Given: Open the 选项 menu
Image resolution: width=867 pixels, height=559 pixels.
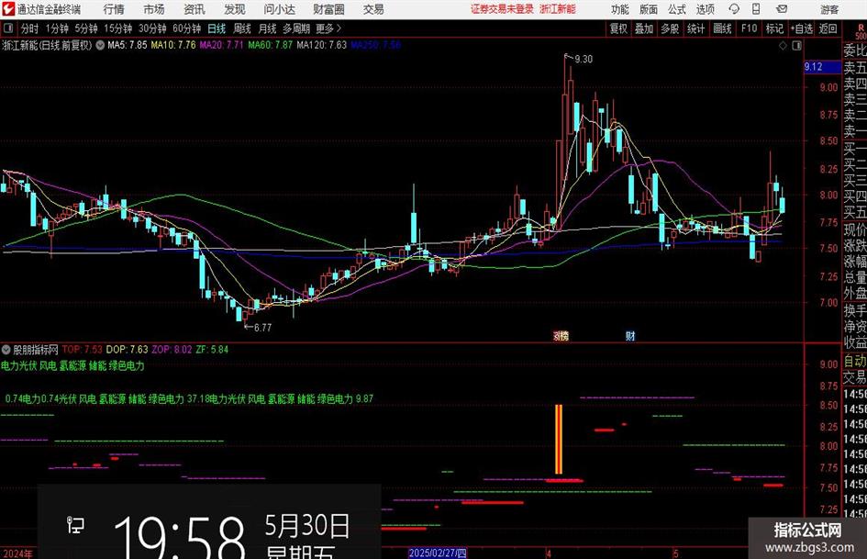Looking at the screenshot, I should tap(705, 9).
